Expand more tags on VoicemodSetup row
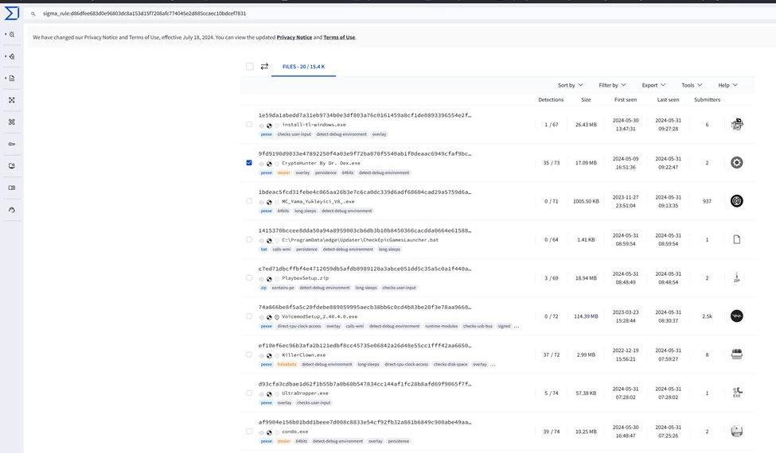The width and height of the screenshot is (776, 453). pos(517,327)
